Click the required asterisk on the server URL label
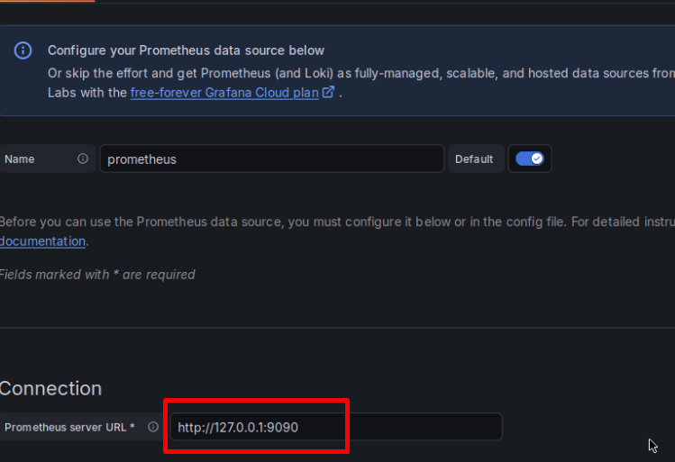675x462 pixels. pos(132,427)
